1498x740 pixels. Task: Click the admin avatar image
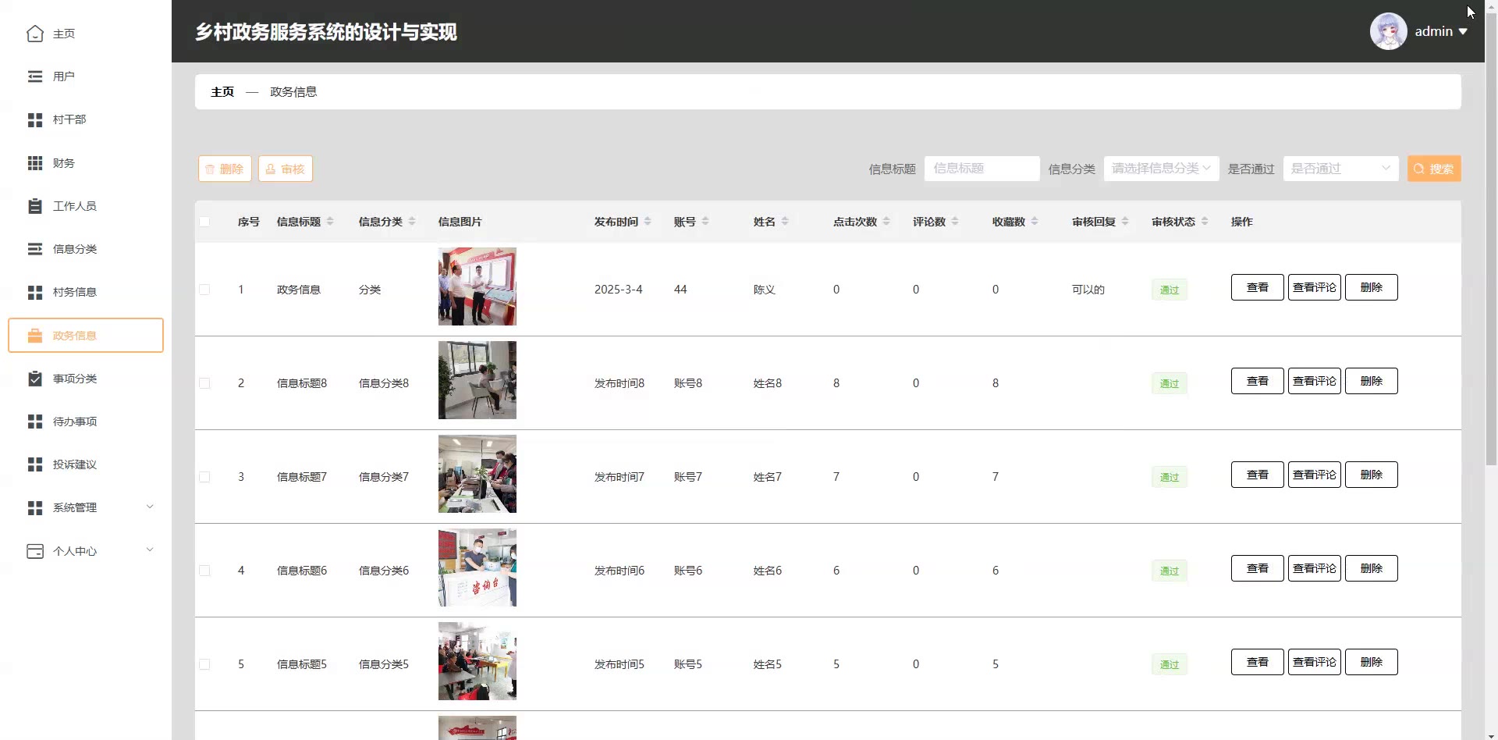point(1388,31)
